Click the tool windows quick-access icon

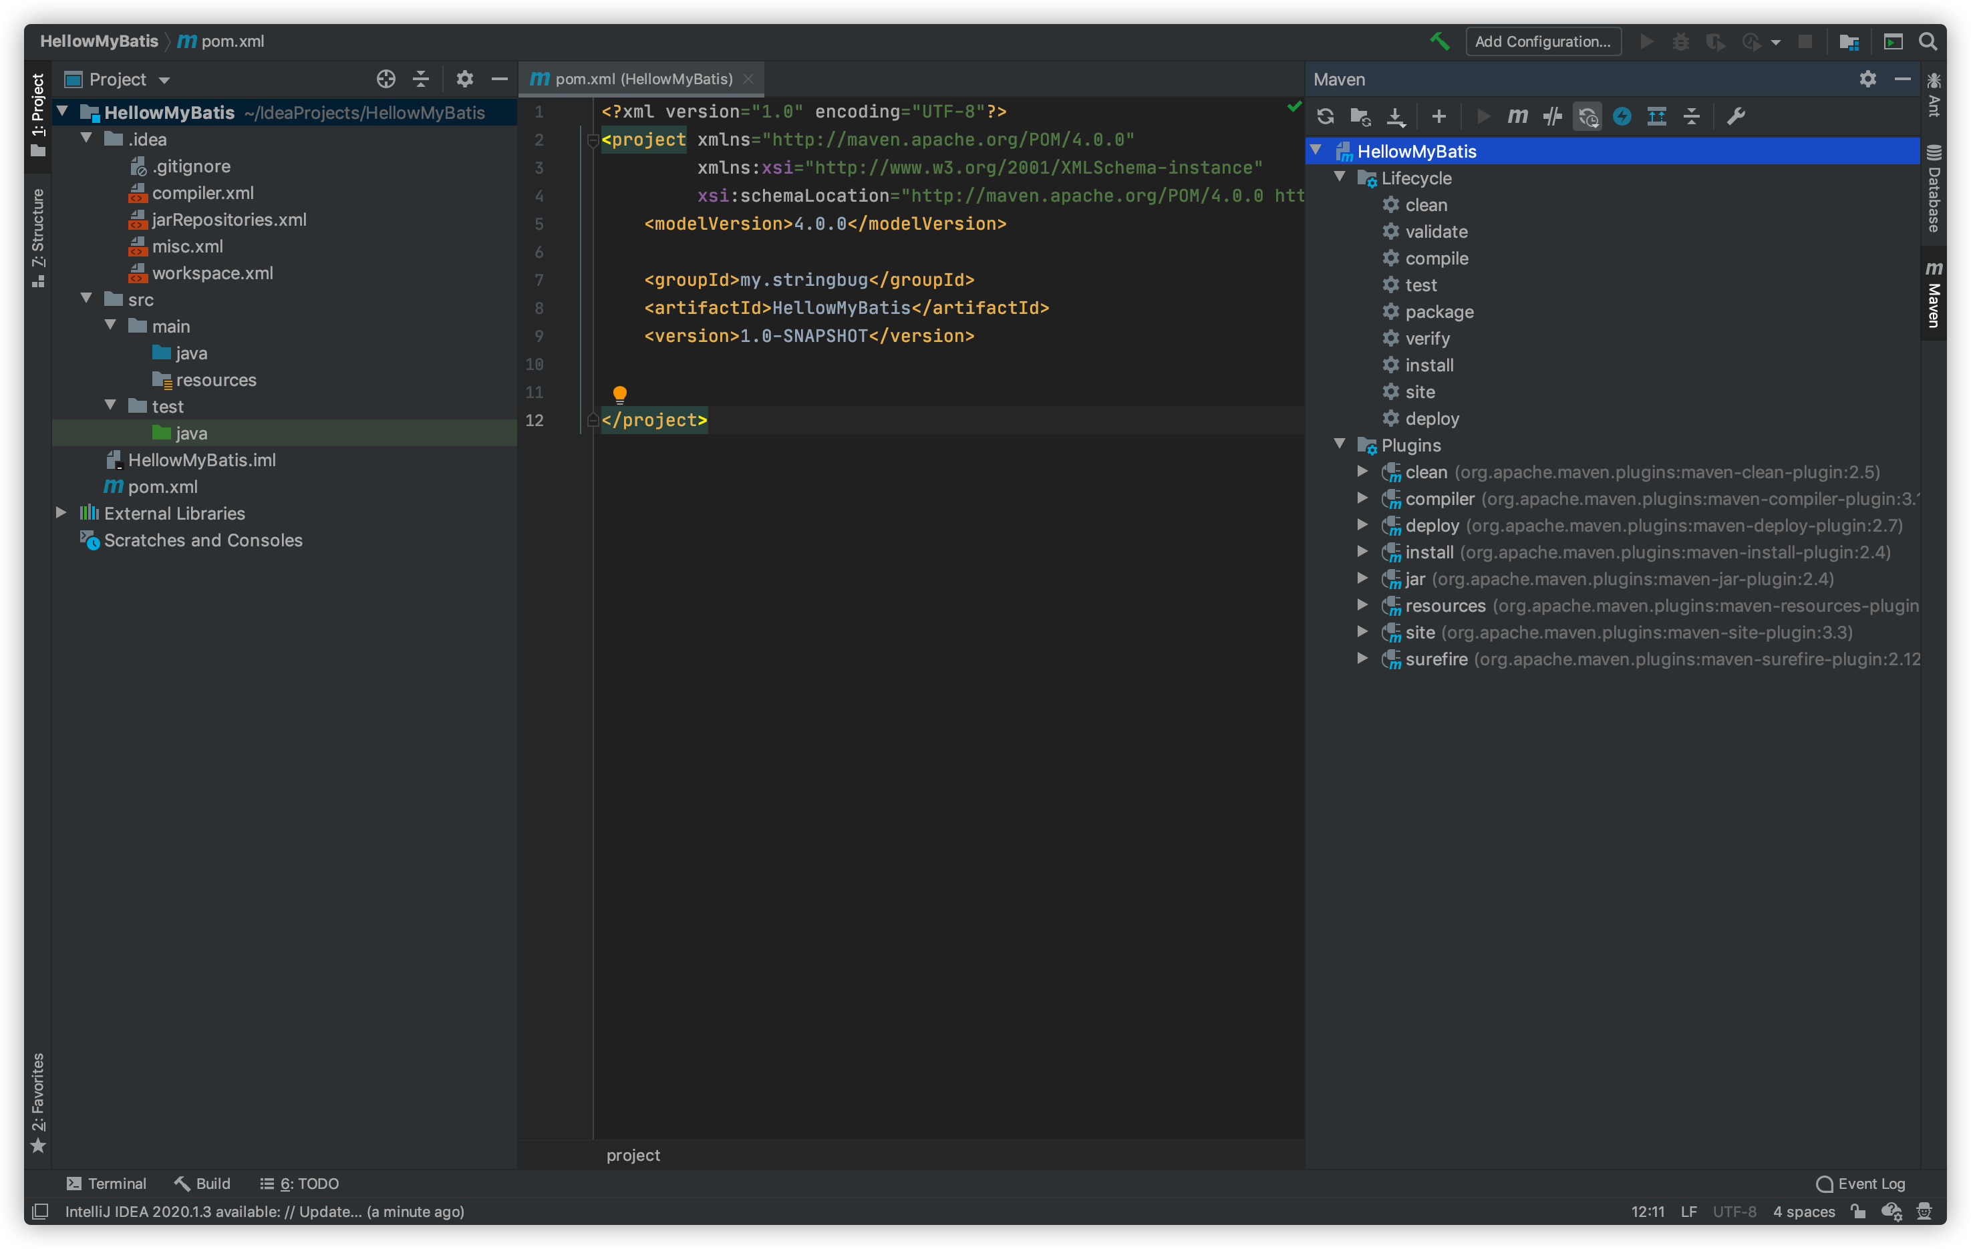click(x=40, y=1212)
